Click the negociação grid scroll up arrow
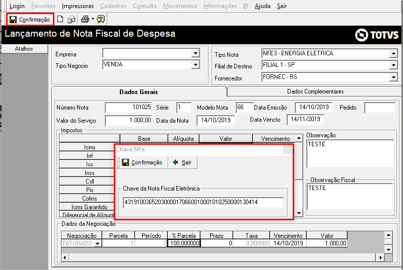This screenshot has width=403, height=270. pyautogui.click(x=388, y=235)
